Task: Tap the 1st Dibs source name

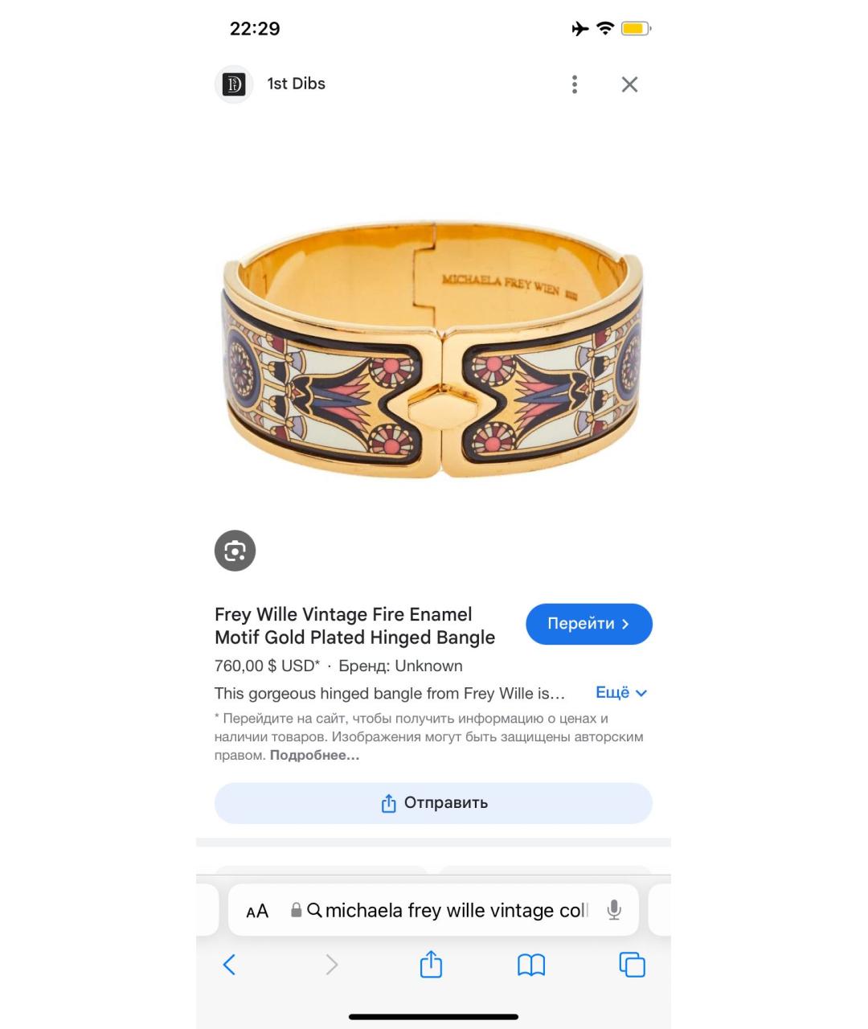Action: tap(296, 84)
